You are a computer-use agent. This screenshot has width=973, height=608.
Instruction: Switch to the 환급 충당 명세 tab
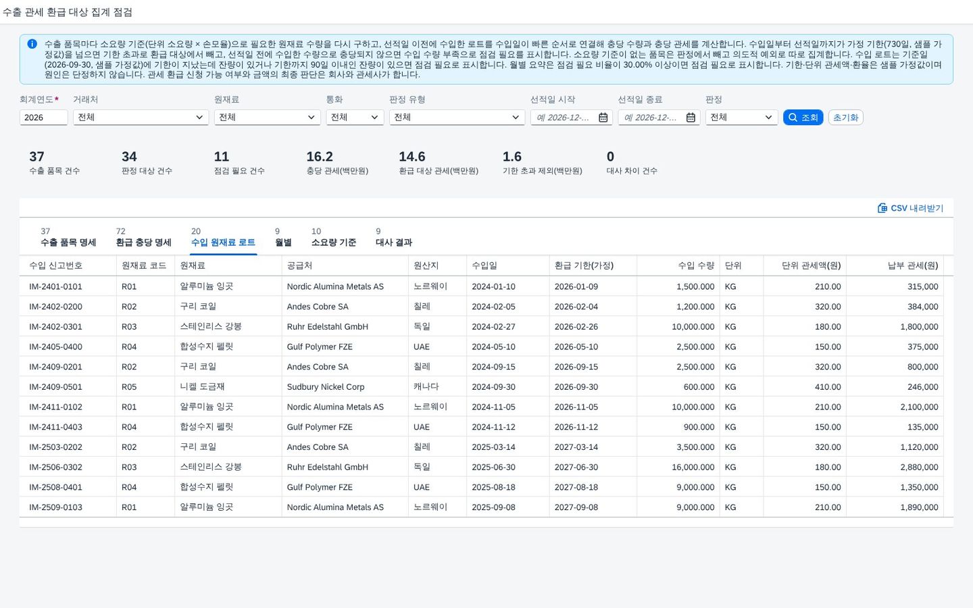pyautogui.click(x=143, y=237)
